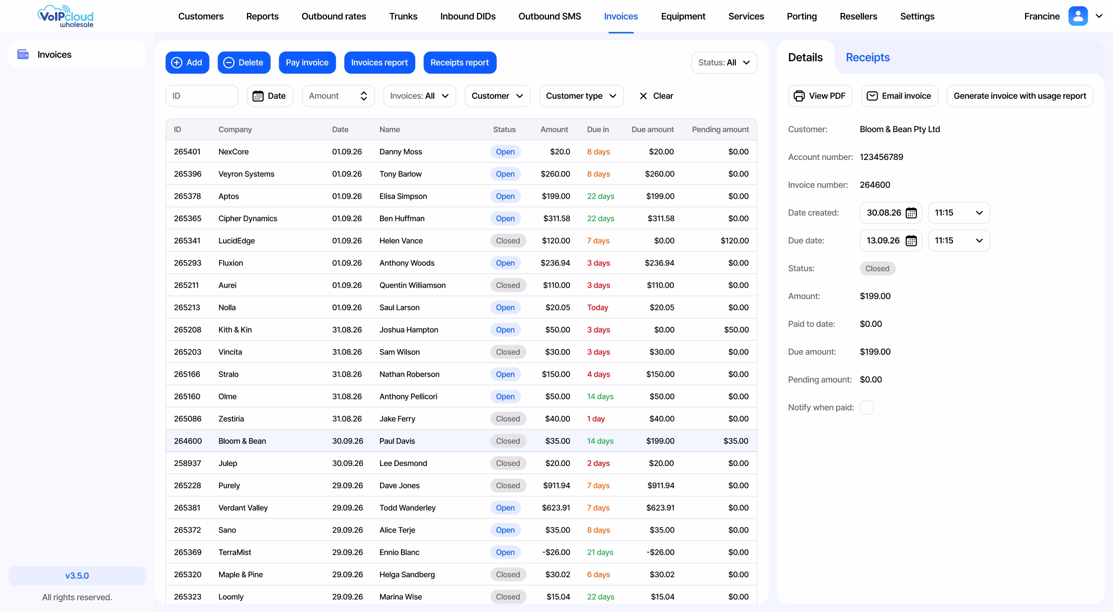1113x612 pixels.
Task: Click the calendar icon in Date filter
Action: 258,96
